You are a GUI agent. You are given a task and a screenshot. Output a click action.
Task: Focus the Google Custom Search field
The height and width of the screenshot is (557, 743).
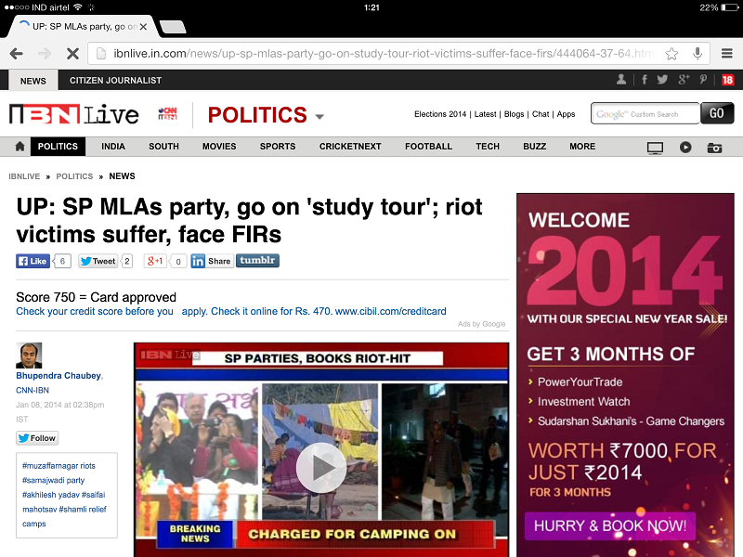(x=645, y=113)
